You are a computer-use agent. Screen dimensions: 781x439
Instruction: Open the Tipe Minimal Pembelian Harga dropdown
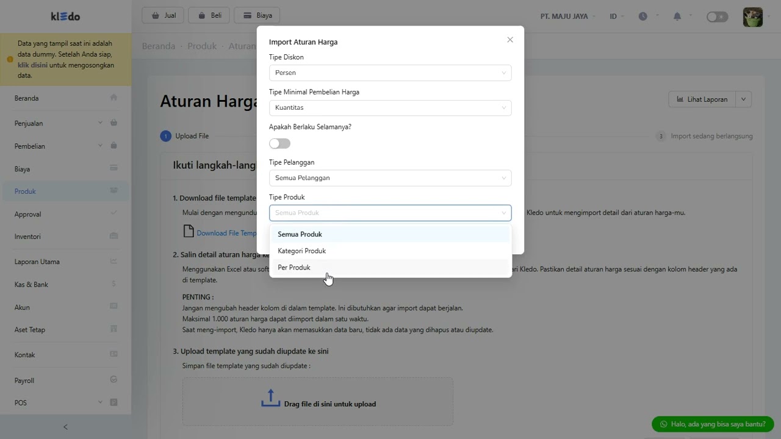[390, 108]
